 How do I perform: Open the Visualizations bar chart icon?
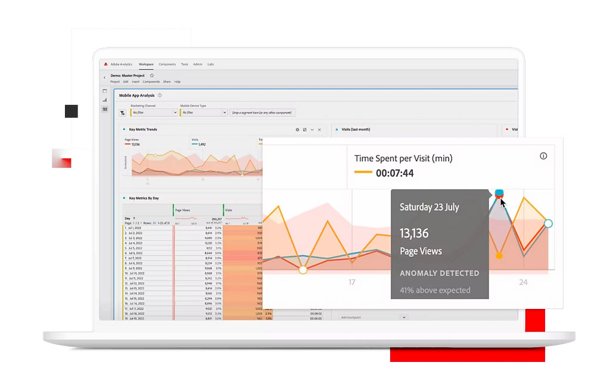coord(105,100)
